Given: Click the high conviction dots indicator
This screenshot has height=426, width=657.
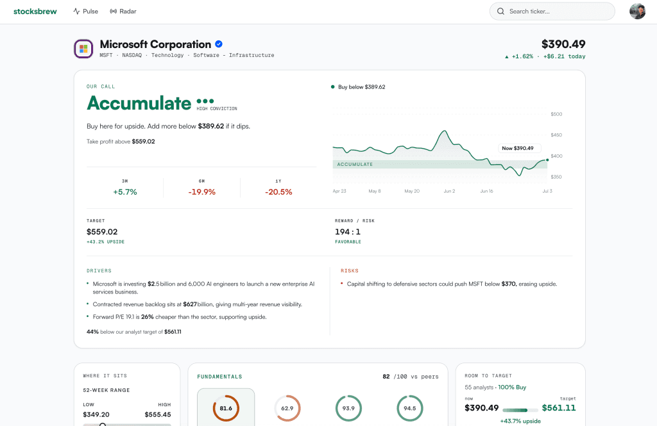Looking at the screenshot, I should [x=205, y=101].
